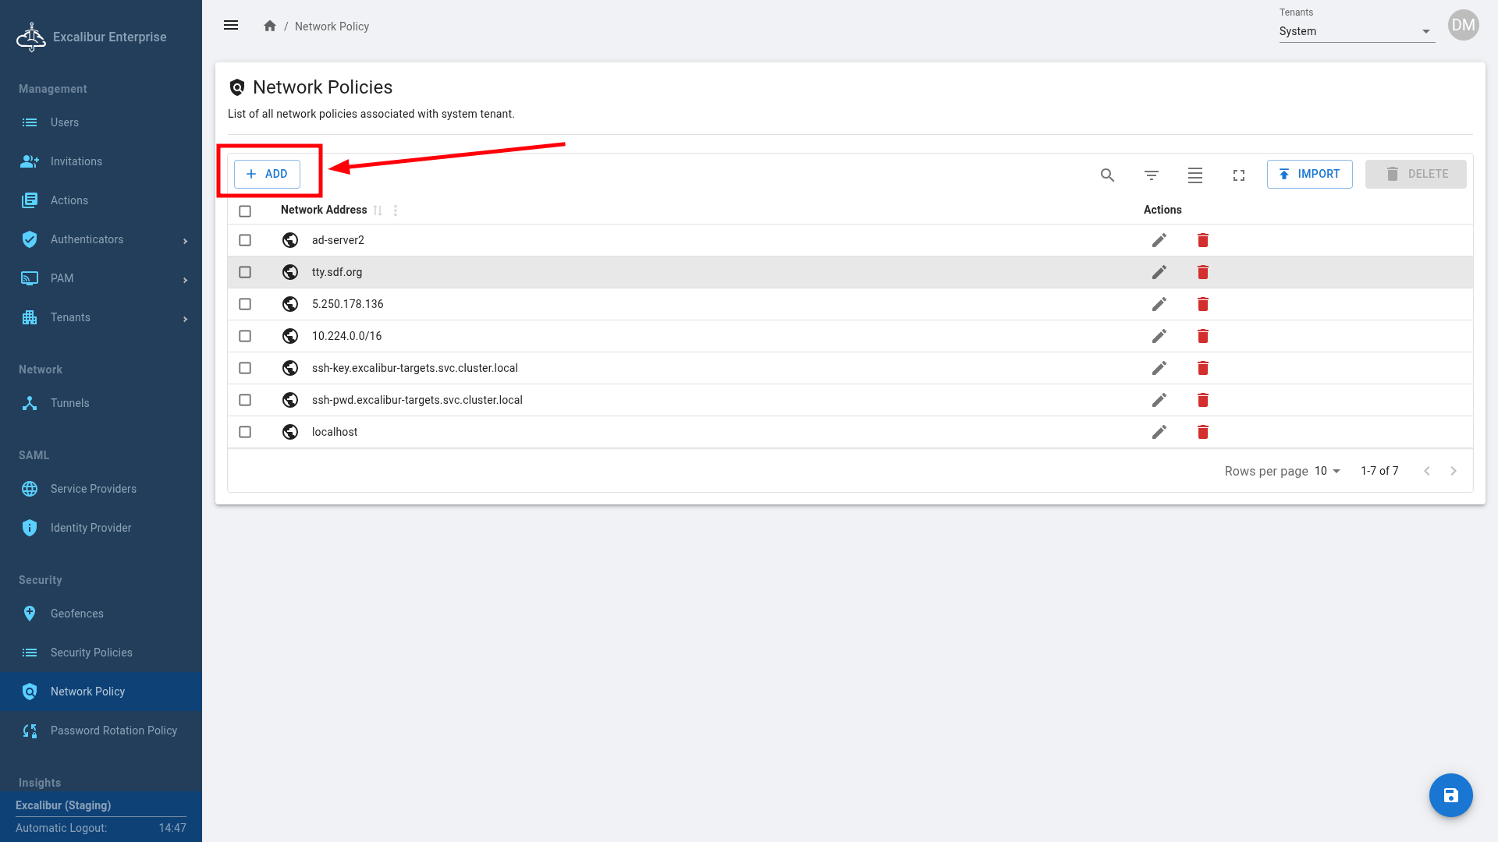The image size is (1498, 842).
Task: Check the ad-server2 row checkbox
Action: point(245,240)
